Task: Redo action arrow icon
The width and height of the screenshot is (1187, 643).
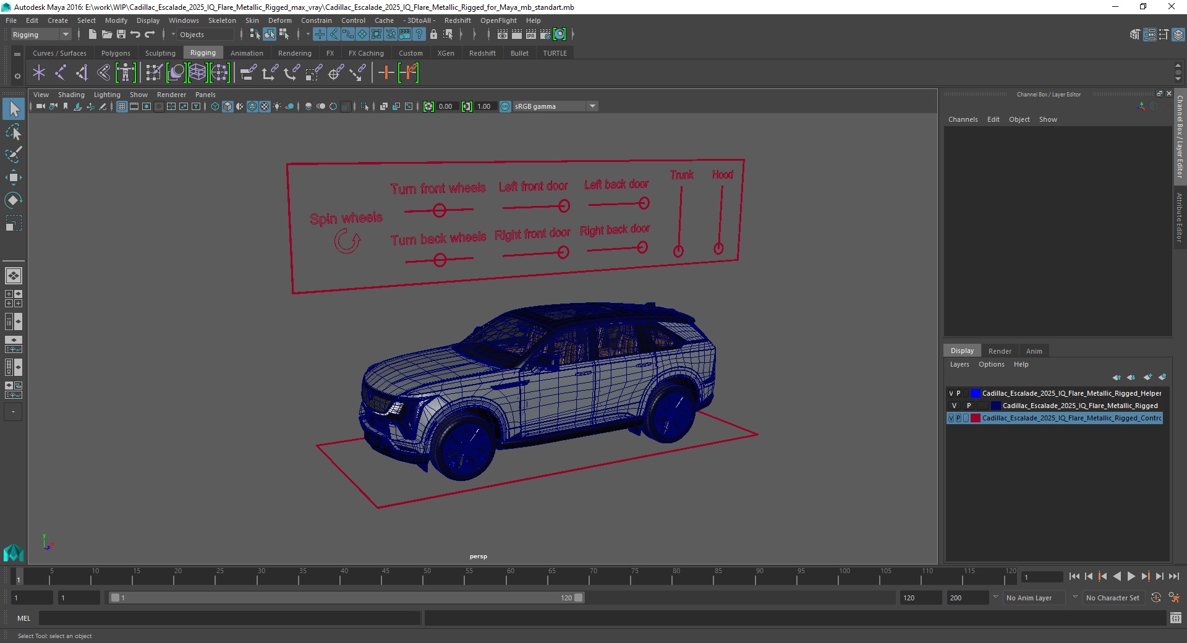Action: tap(150, 35)
